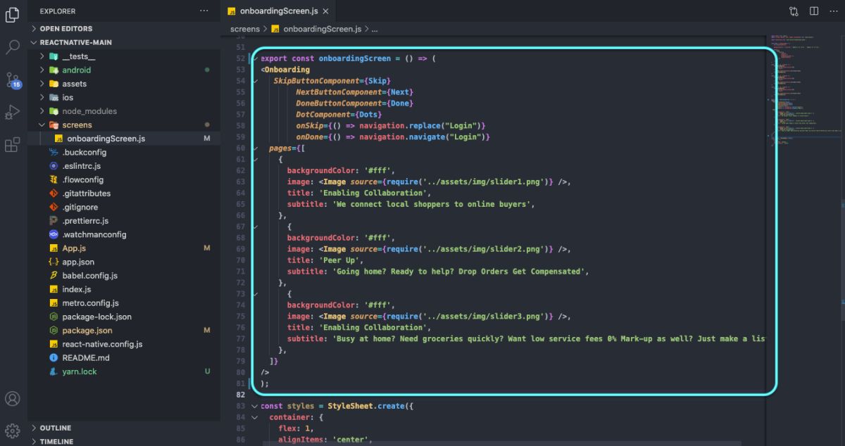This screenshot has width=845, height=446.
Task: Open the package-lock.json file
Action: pyautogui.click(x=124, y=317)
